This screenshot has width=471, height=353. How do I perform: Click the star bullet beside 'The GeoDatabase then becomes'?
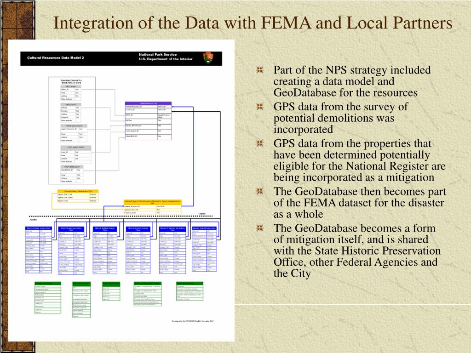[x=260, y=191]
